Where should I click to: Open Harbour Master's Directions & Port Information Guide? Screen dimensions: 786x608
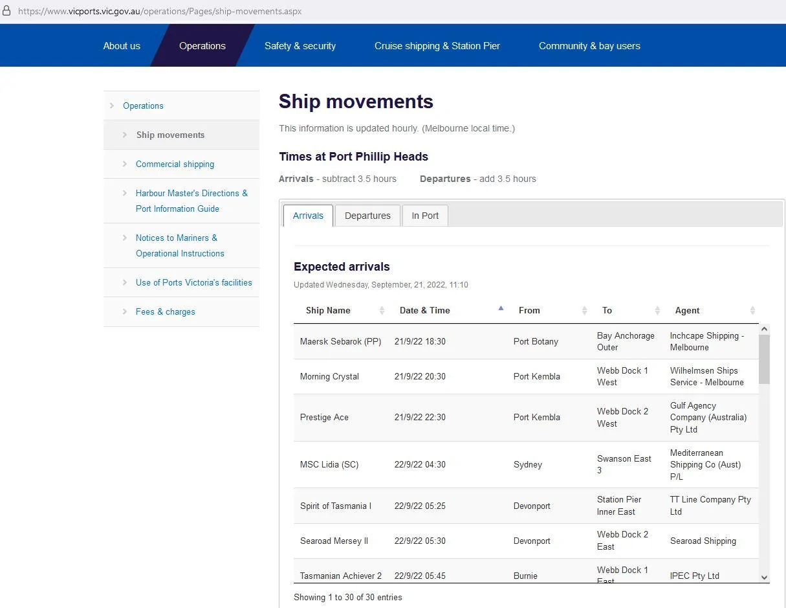(x=191, y=201)
